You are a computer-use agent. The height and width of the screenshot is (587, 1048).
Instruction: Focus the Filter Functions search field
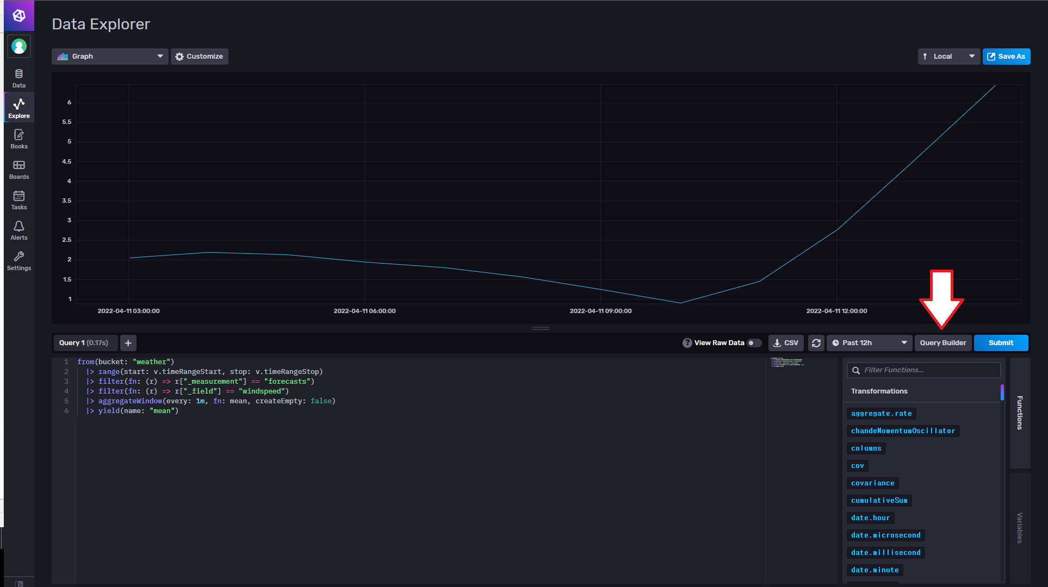924,370
